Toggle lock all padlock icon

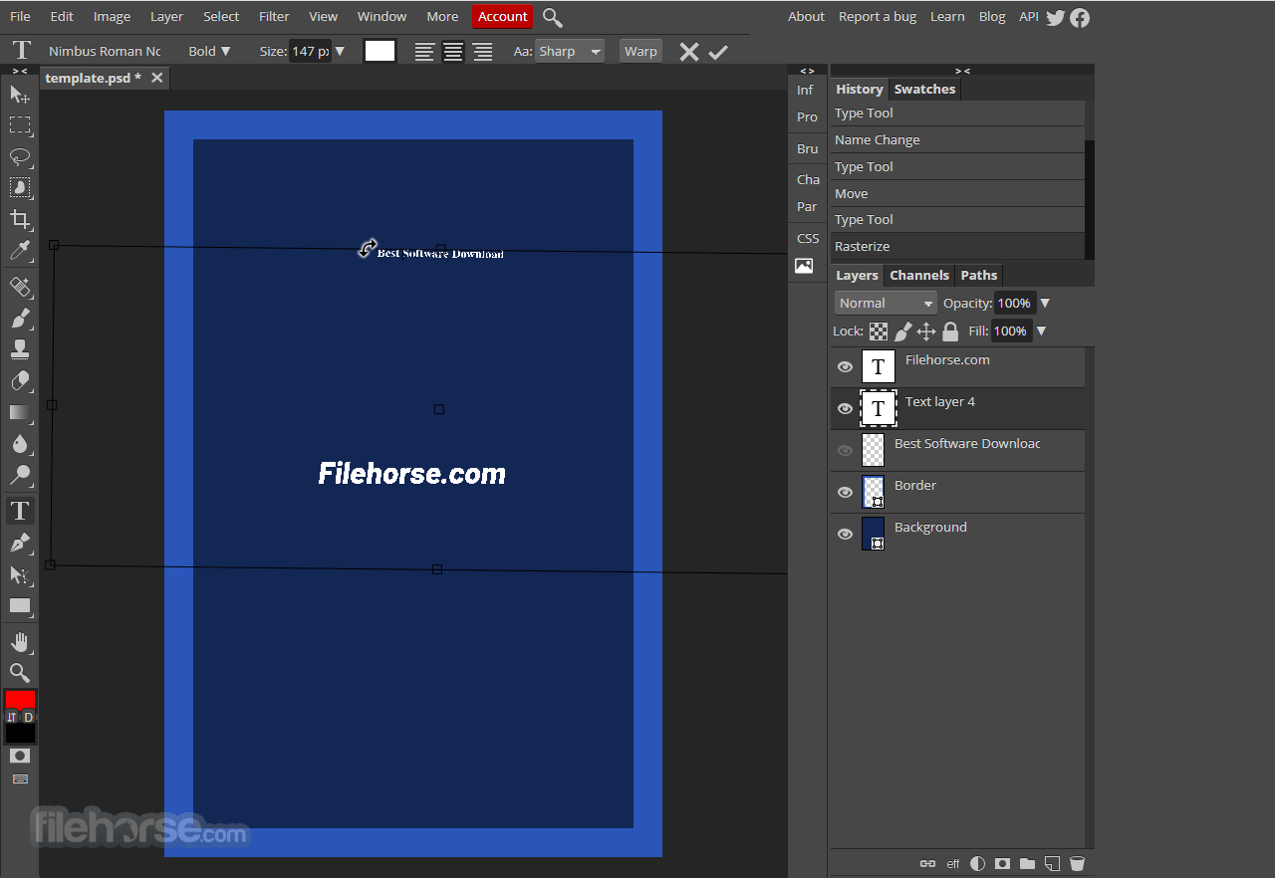coord(950,331)
